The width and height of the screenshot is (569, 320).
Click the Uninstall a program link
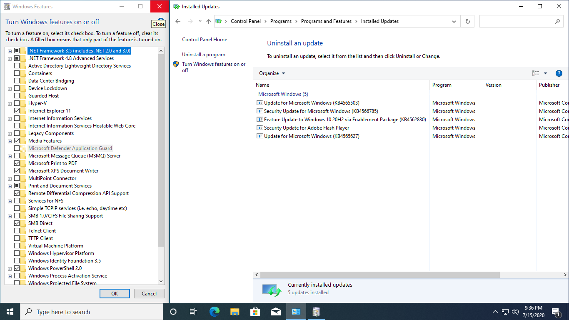pos(204,55)
